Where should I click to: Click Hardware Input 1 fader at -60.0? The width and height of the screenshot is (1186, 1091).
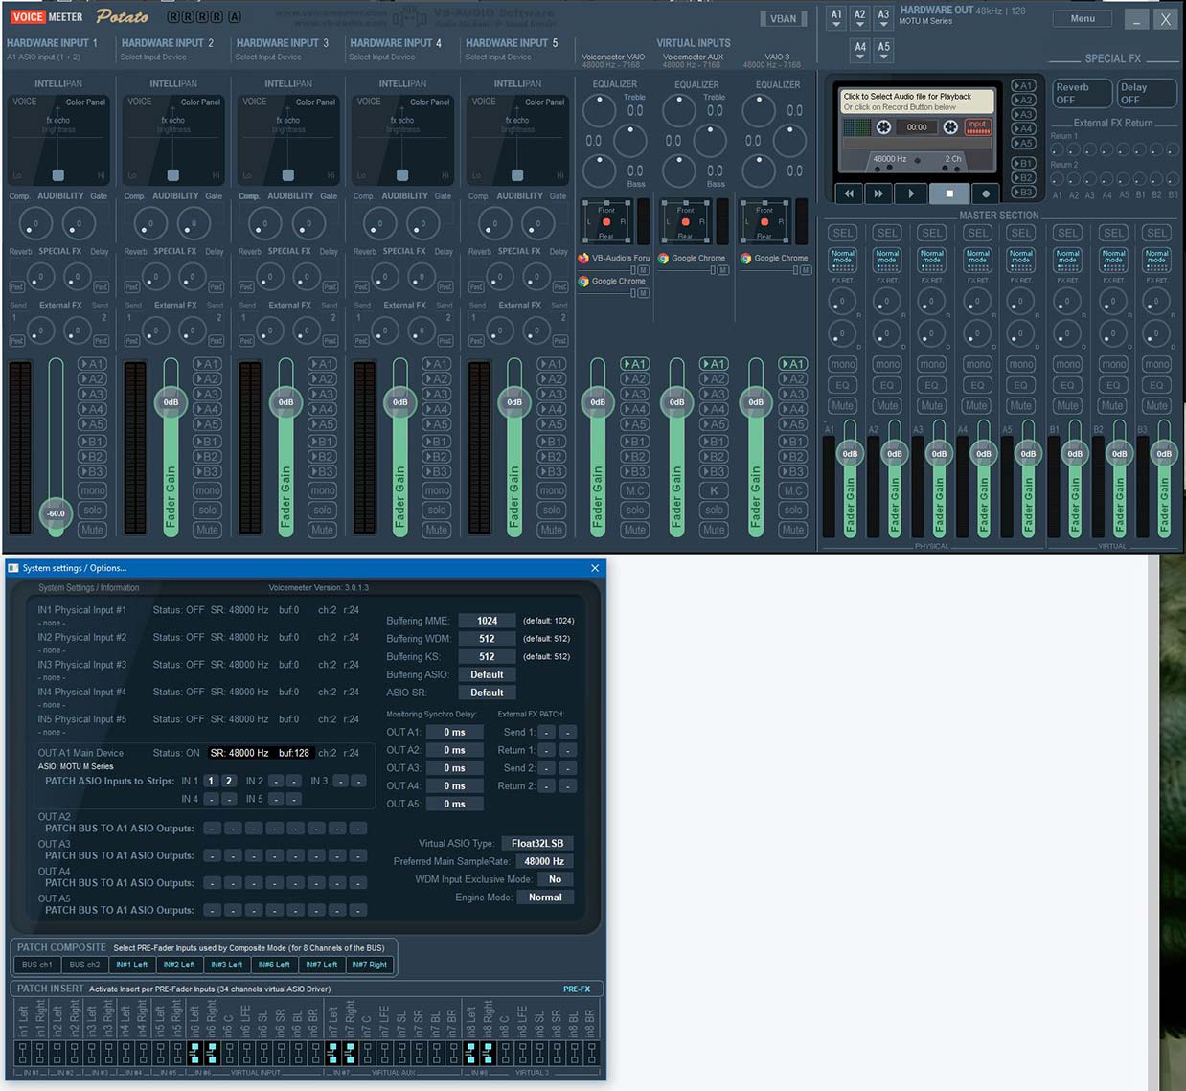pos(57,513)
